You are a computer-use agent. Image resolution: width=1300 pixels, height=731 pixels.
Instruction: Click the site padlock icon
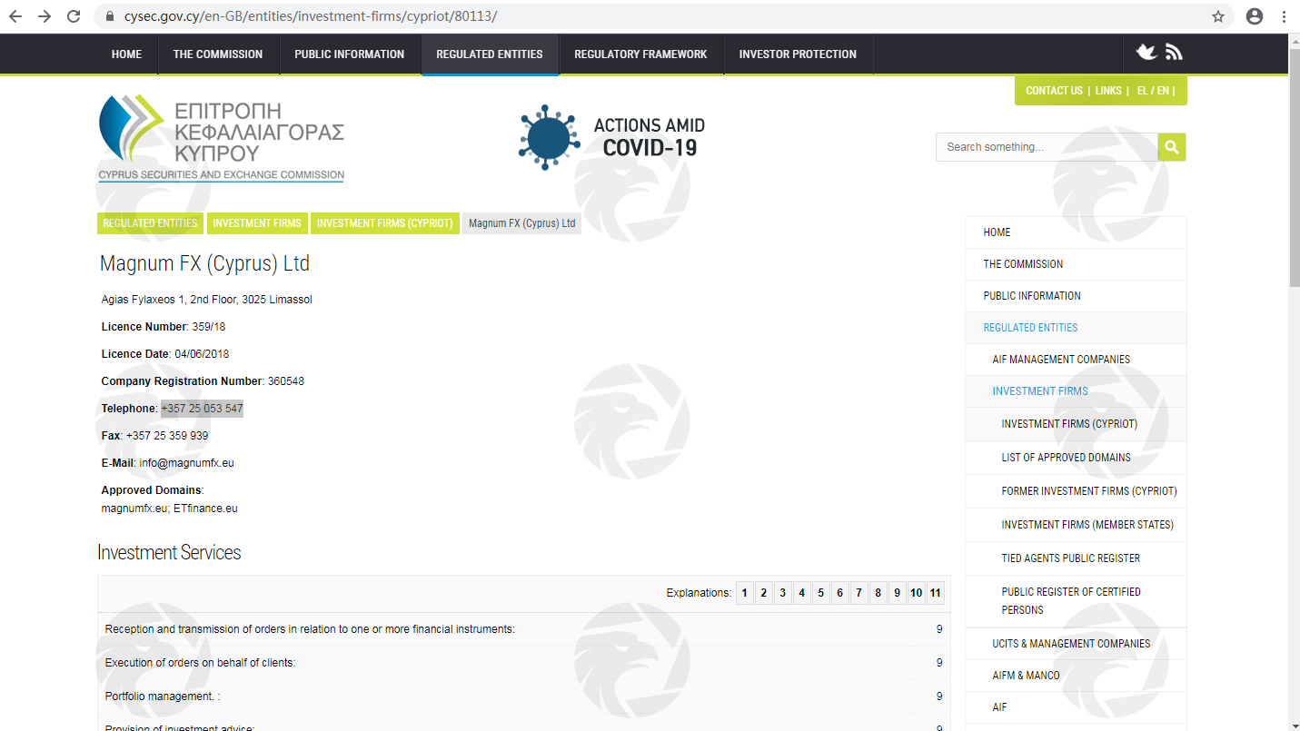pos(111,16)
